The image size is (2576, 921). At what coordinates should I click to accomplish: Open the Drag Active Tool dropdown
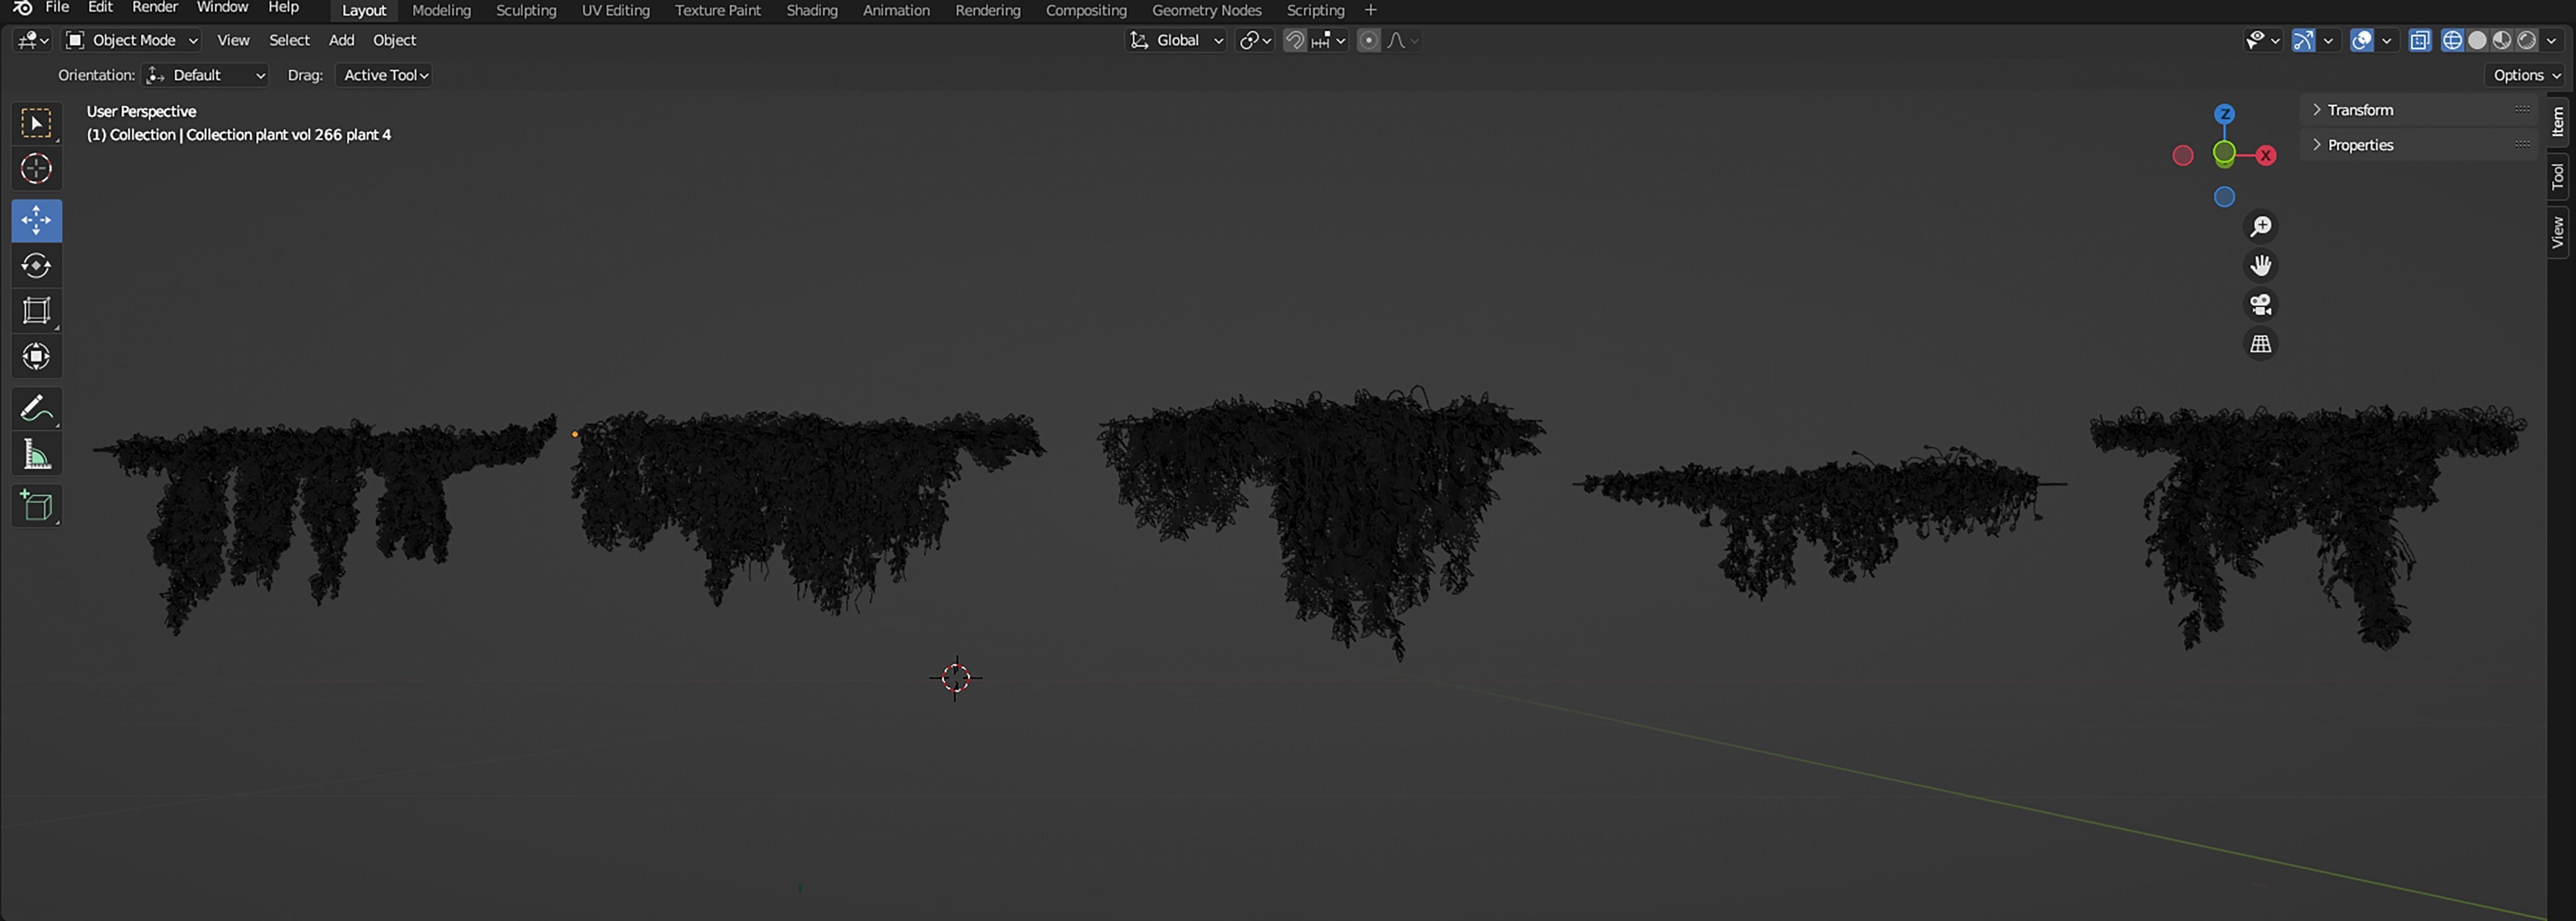(x=384, y=75)
